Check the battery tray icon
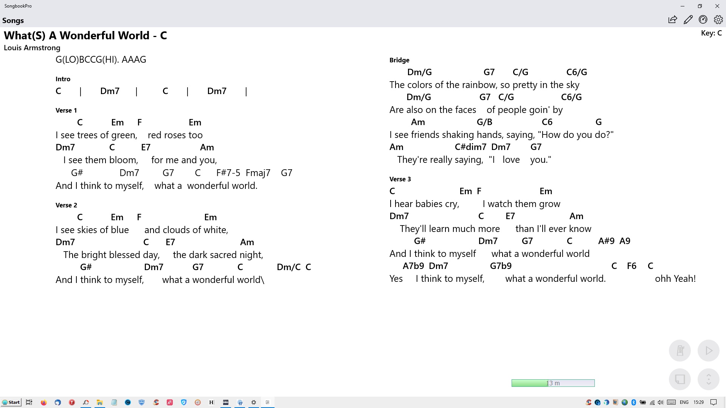This screenshot has width=726, height=408. (643, 402)
